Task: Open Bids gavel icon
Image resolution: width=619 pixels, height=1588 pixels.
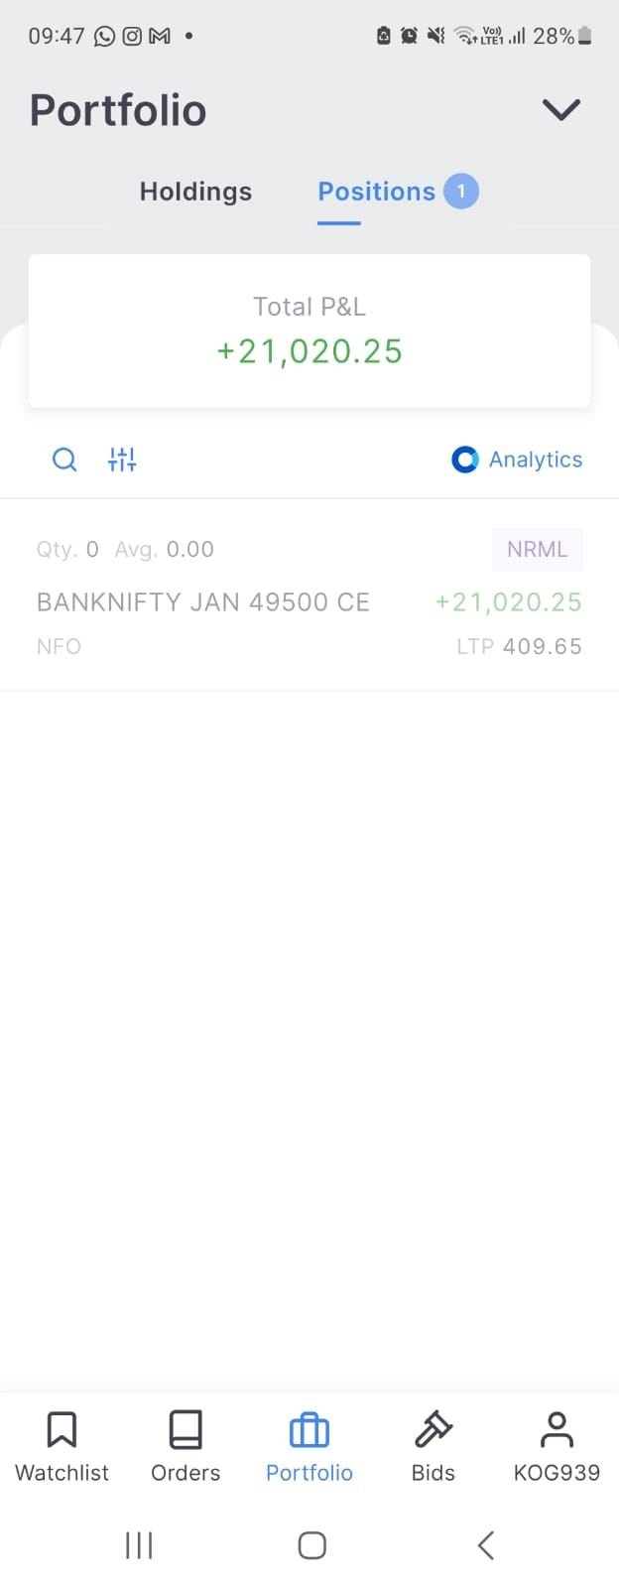Action: click(433, 1430)
